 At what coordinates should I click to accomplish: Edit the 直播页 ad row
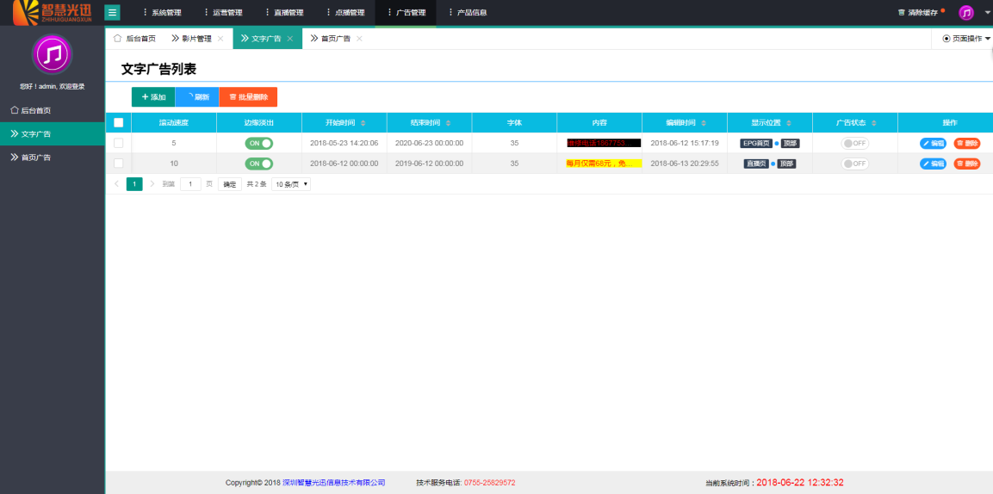coord(934,164)
